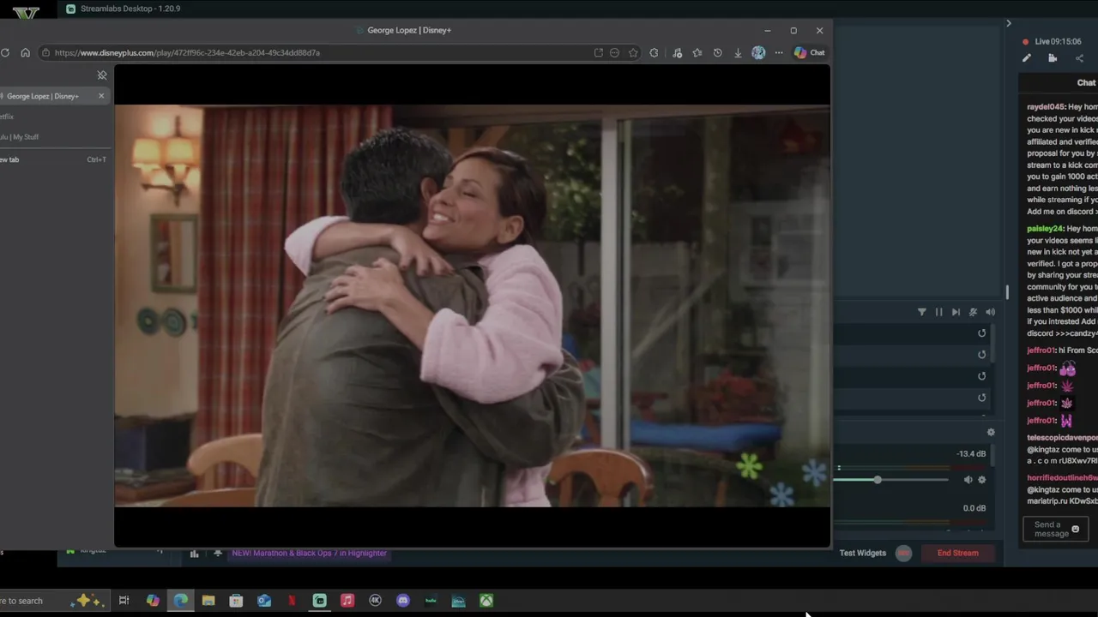Image resolution: width=1098 pixels, height=617 pixels.
Task: Select the Chat tab in Streamlabs
Action: tap(1086, 82)
